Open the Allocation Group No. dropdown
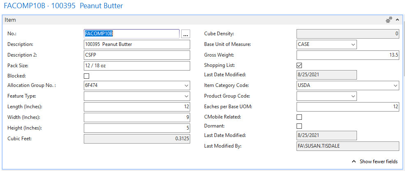 pos(186,86)
